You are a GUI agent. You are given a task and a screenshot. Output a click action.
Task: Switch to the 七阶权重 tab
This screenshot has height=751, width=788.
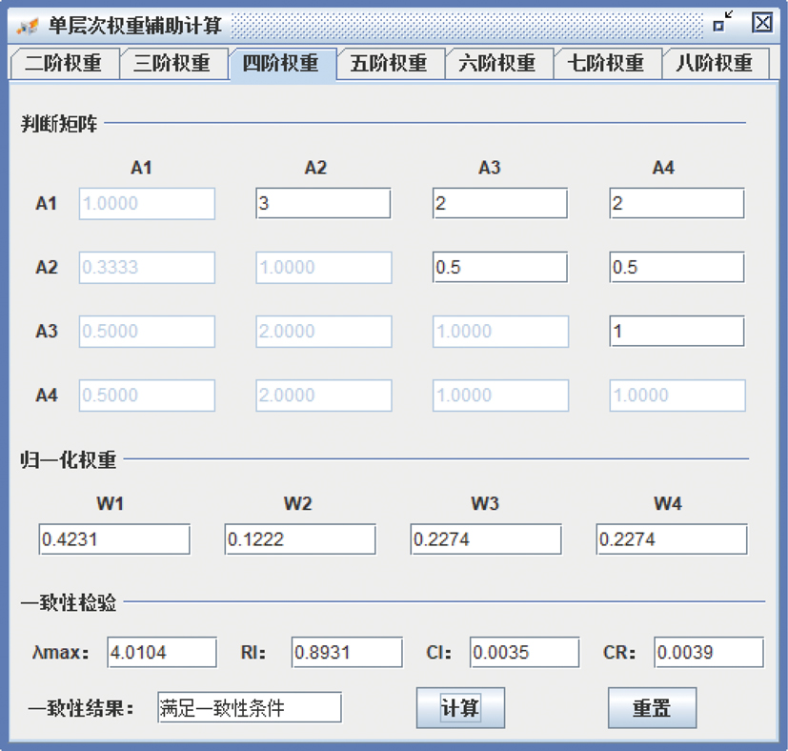click(608, 63)
